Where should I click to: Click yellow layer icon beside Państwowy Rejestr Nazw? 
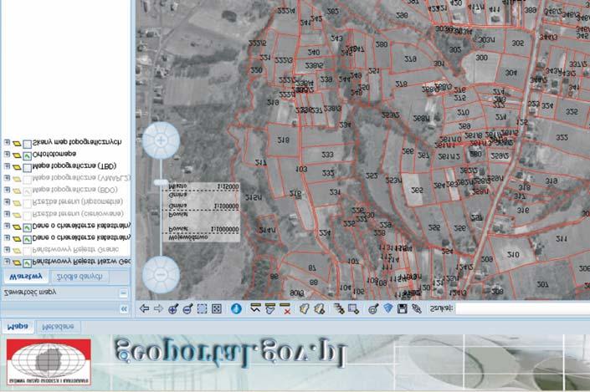pos(17,262)
